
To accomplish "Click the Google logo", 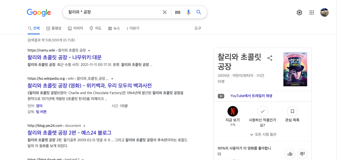I will coord(39,12).
